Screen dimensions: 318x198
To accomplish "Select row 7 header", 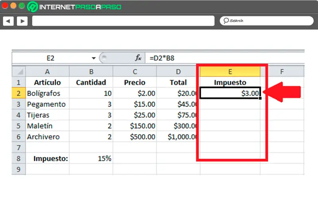I will pos(19,148).
